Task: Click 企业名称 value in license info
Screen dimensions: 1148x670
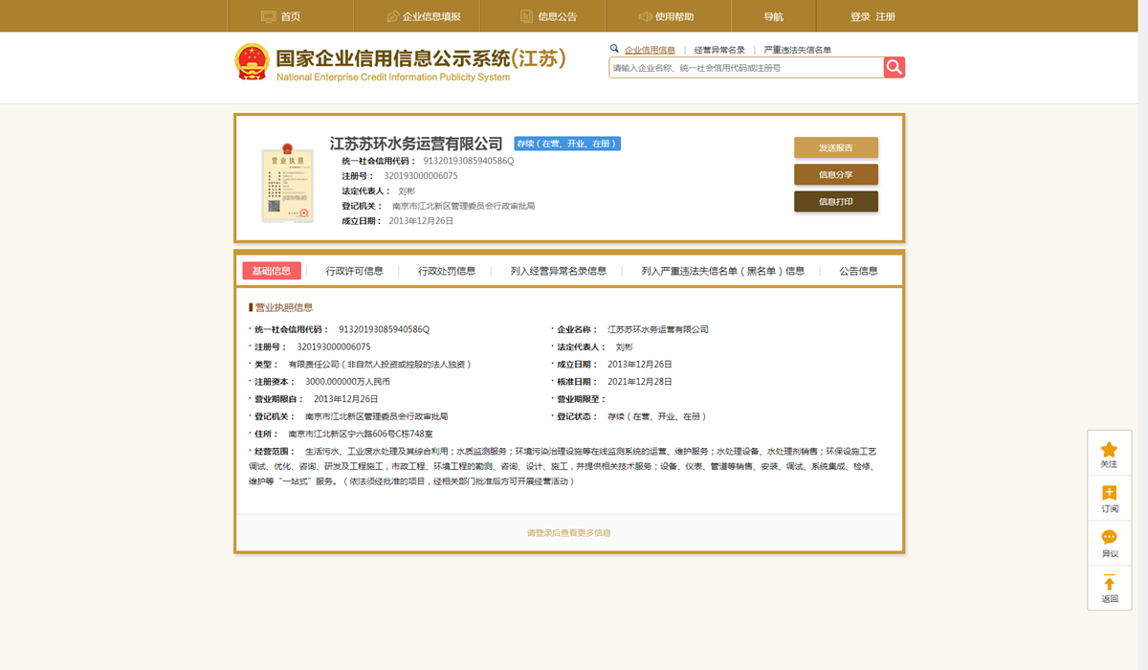Action: click(658, 329)
